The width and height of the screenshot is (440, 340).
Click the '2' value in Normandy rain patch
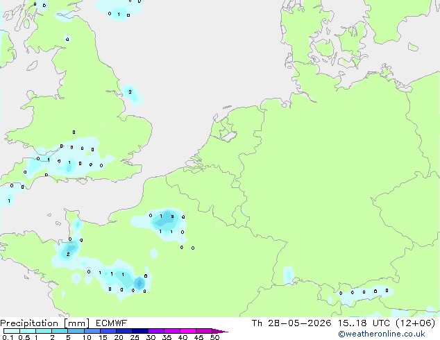pos(68,254)
